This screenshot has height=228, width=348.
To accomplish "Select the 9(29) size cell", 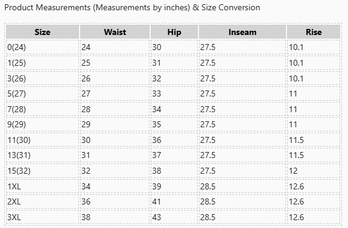I will pos(42,124).
